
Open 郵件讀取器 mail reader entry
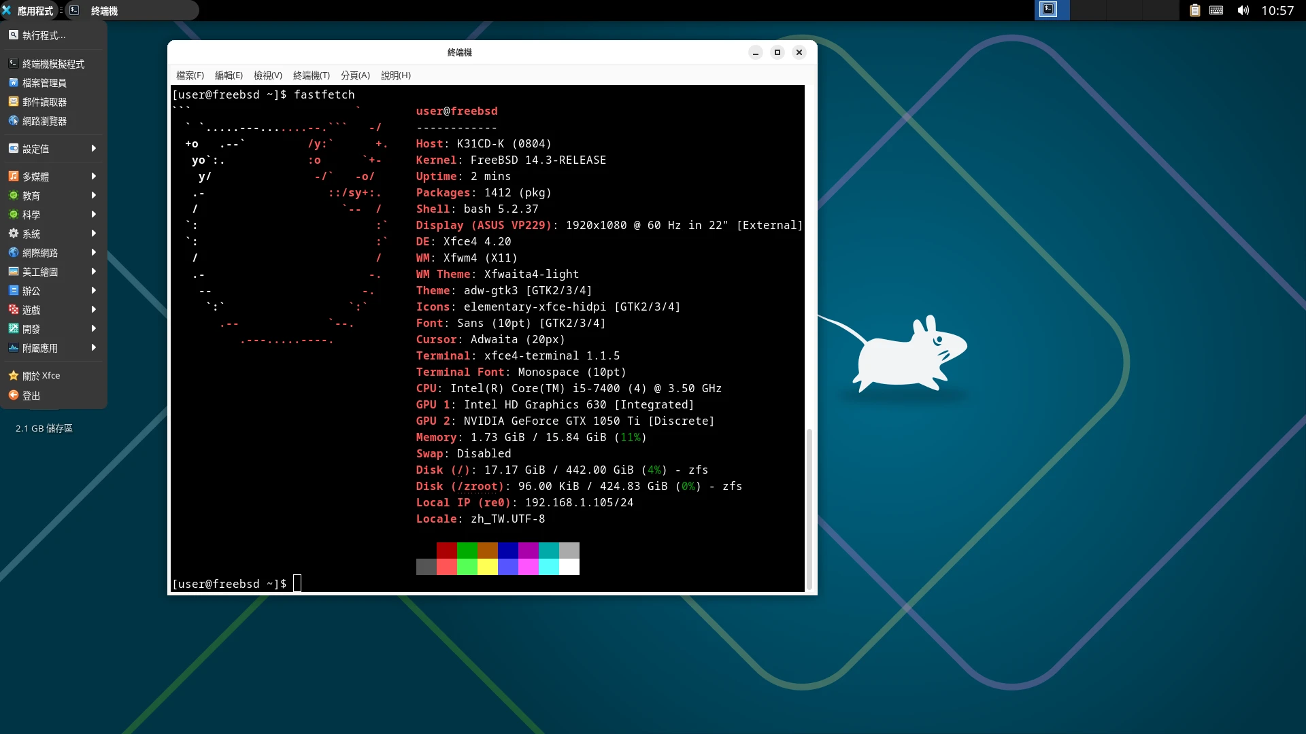[x=53, y=102]
